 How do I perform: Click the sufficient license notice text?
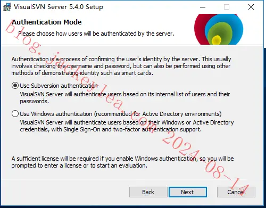(x=122, y=162)
